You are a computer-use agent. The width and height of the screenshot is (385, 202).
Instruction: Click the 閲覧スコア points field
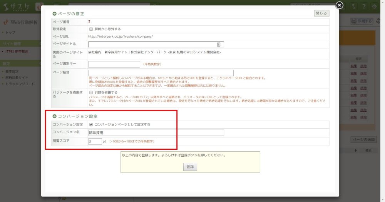coord(95,141)
